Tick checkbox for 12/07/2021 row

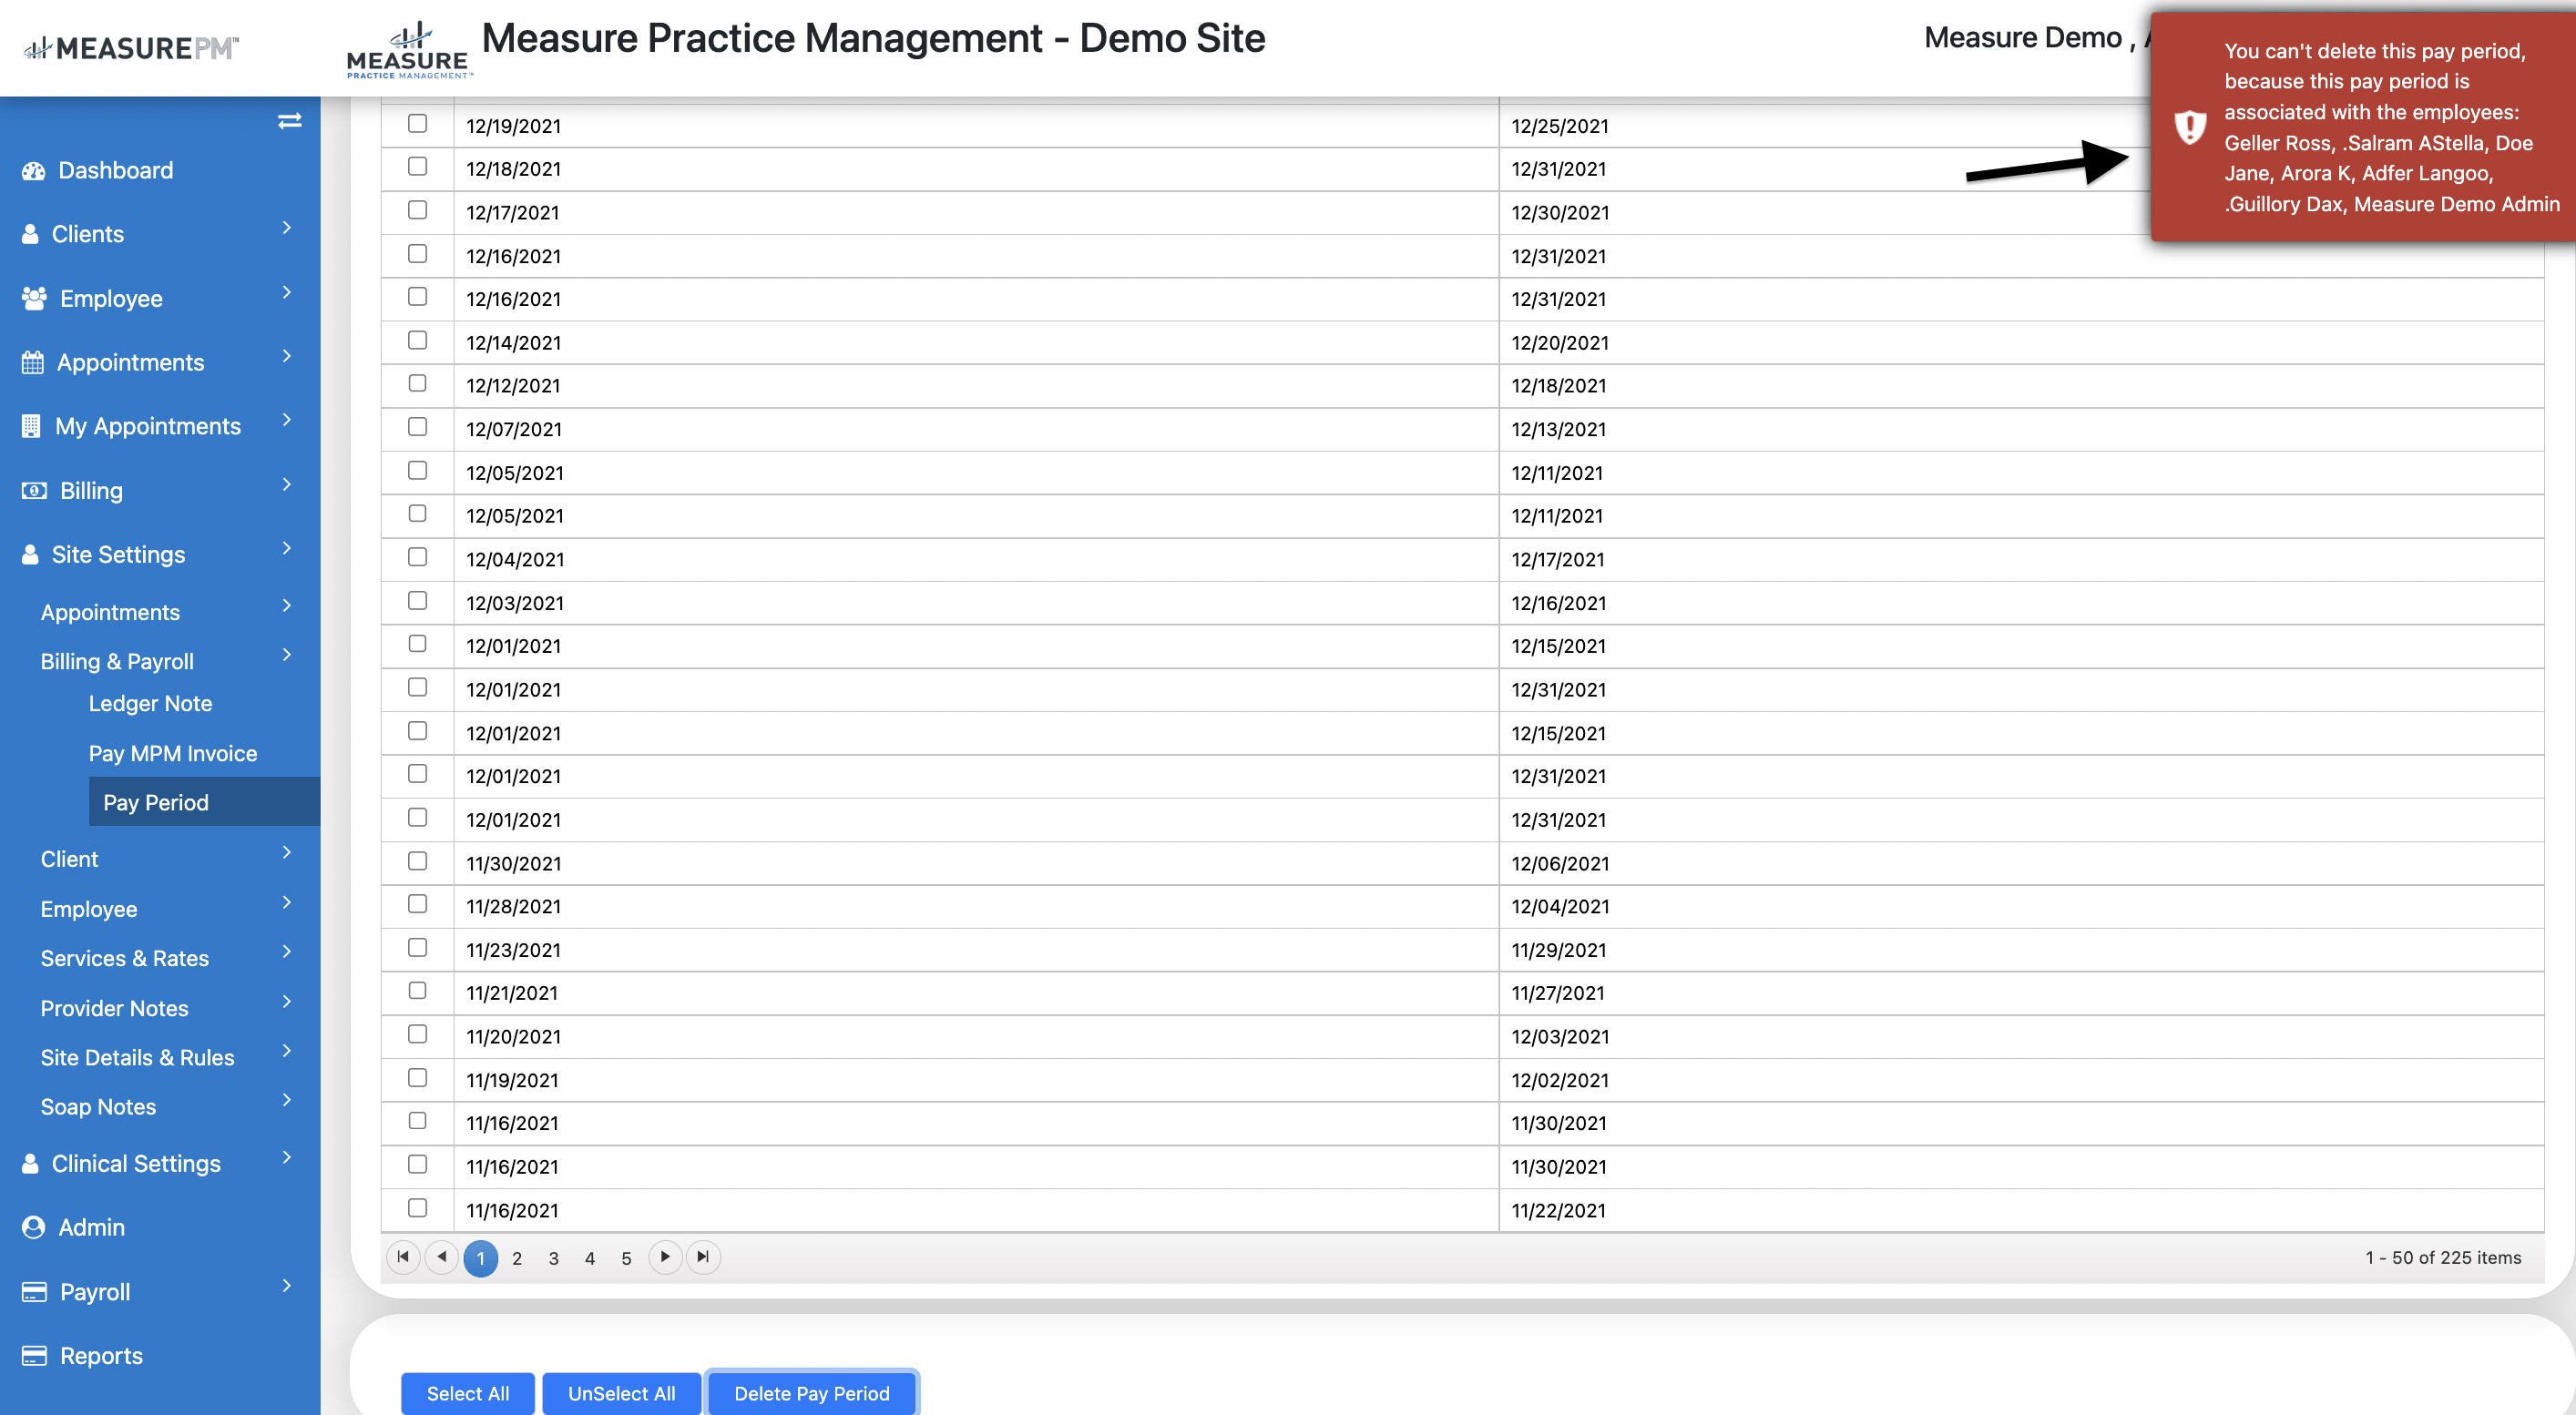click(418, 428)
